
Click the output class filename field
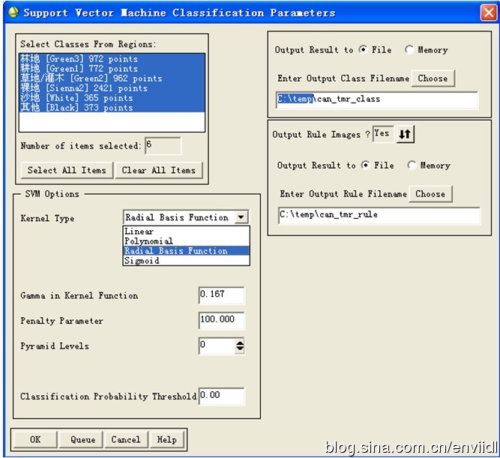coord(377,100)
